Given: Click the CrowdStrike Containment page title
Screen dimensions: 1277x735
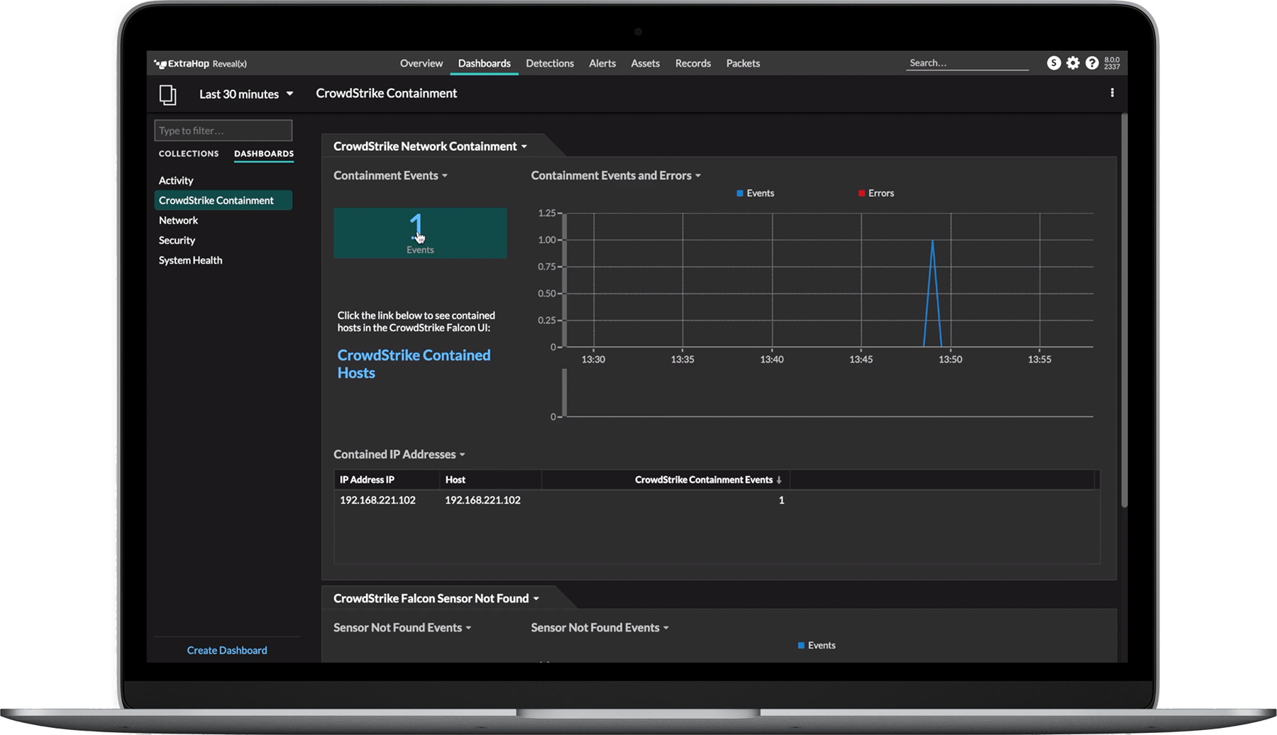Looking at the screenshot, I should tap(386, 93).
